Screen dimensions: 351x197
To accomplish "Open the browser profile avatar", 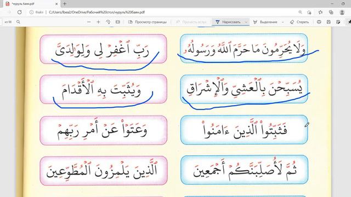I will [x=342, y=12].
